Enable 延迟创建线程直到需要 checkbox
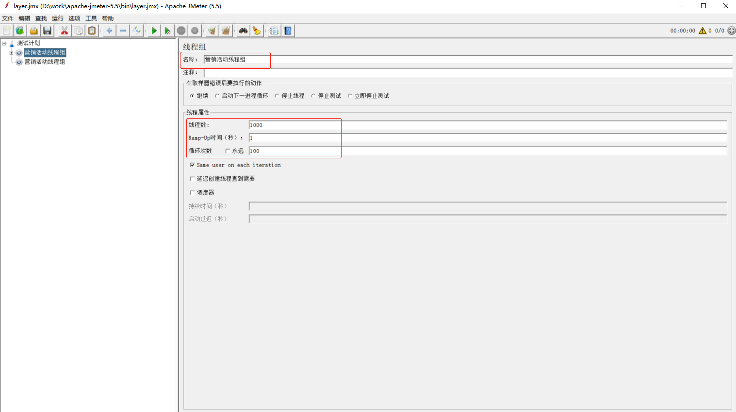 click(x=192, y=179)
